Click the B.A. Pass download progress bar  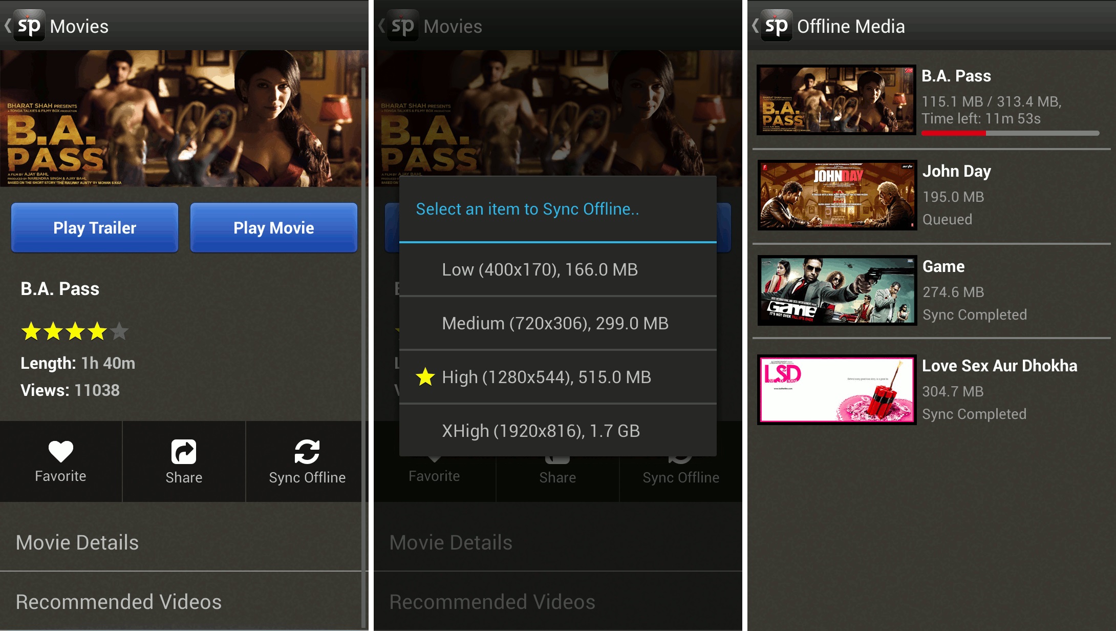[1010, 133]
